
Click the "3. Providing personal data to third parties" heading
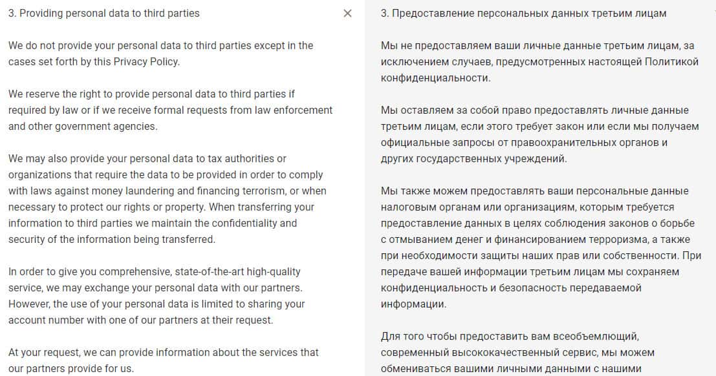tap(104, 13)
